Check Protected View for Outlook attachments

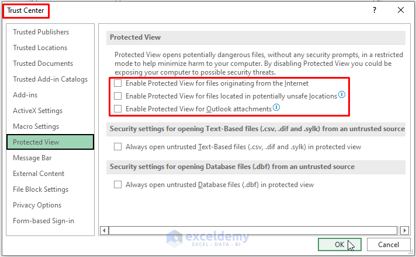[118, 109]
